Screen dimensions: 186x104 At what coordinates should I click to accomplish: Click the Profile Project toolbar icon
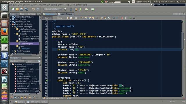pos(93,9)
